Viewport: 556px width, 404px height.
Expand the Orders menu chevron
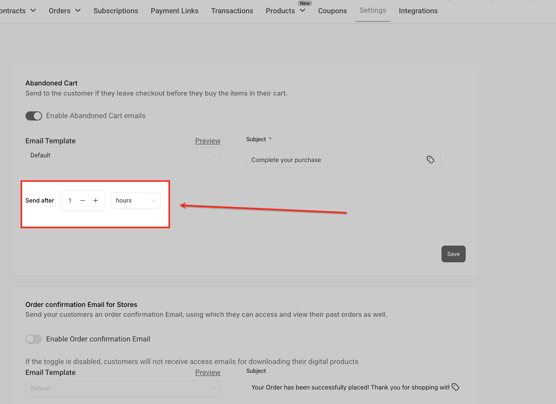tap(78, 10)
